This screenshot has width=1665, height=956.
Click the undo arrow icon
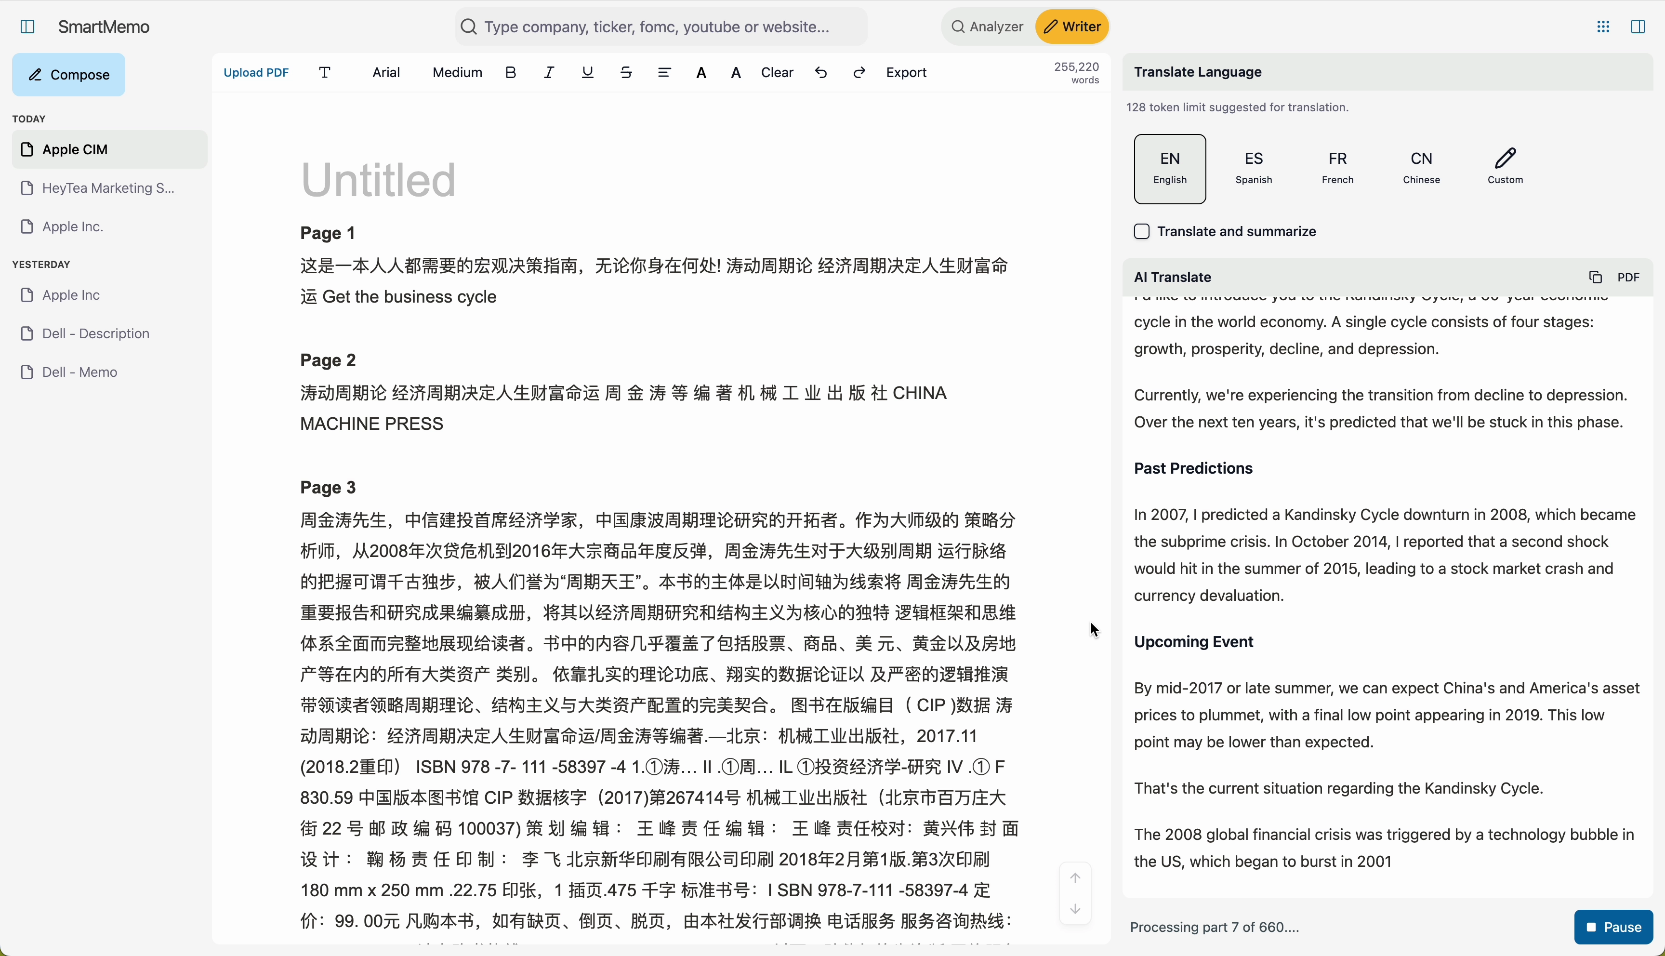point(820,73)
